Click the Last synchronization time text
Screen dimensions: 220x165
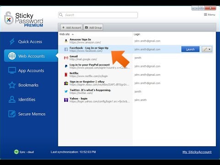click(x=73, y=152)
